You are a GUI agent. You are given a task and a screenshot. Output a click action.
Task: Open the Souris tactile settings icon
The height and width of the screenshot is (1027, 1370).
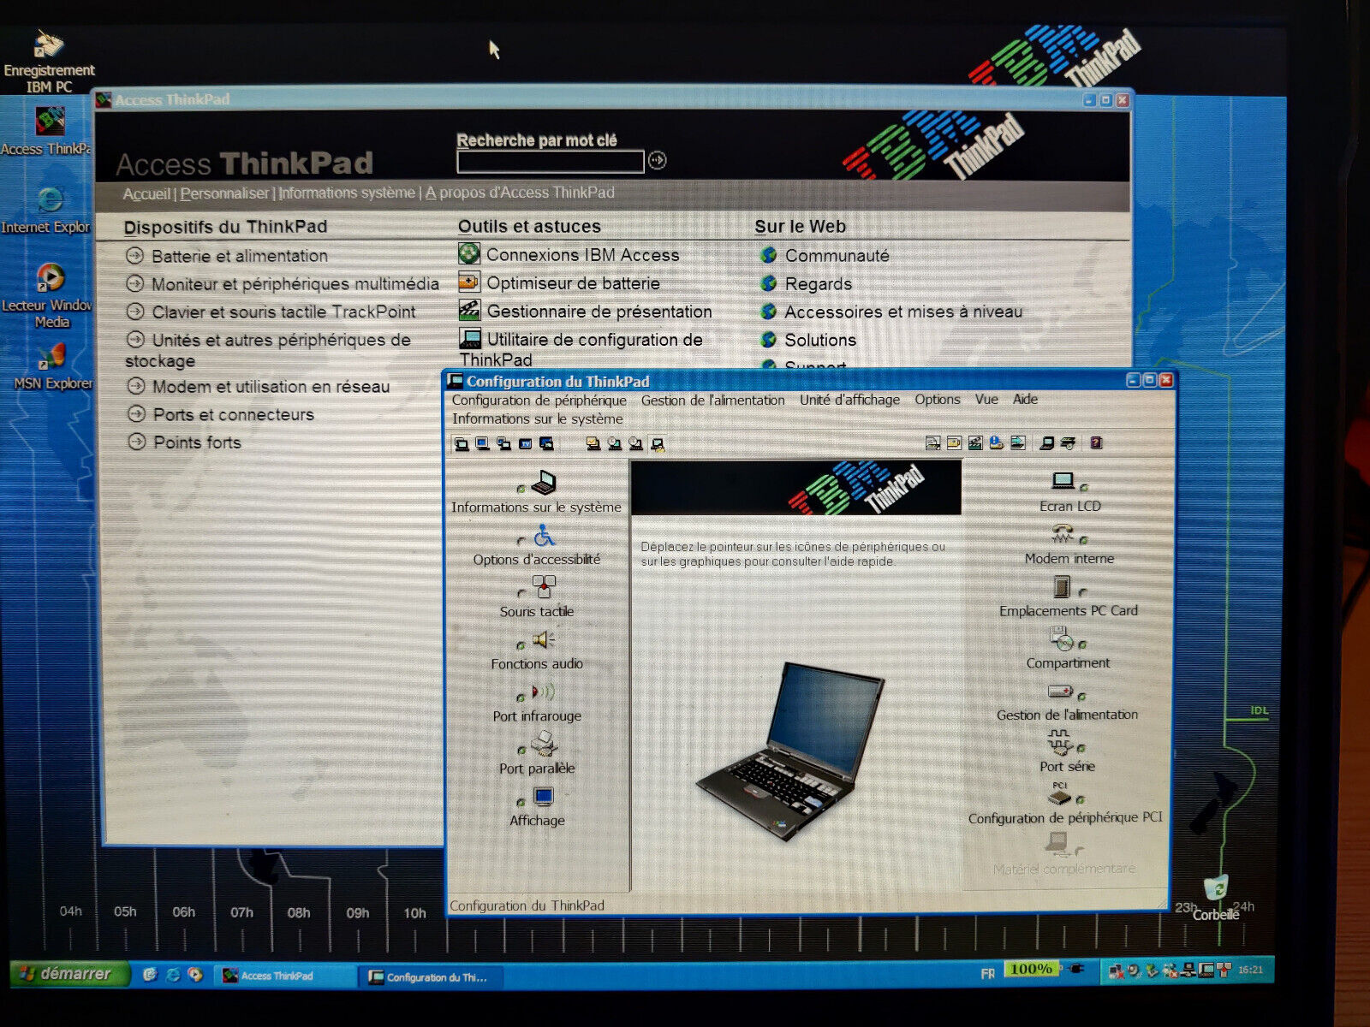tap(544, 587)
